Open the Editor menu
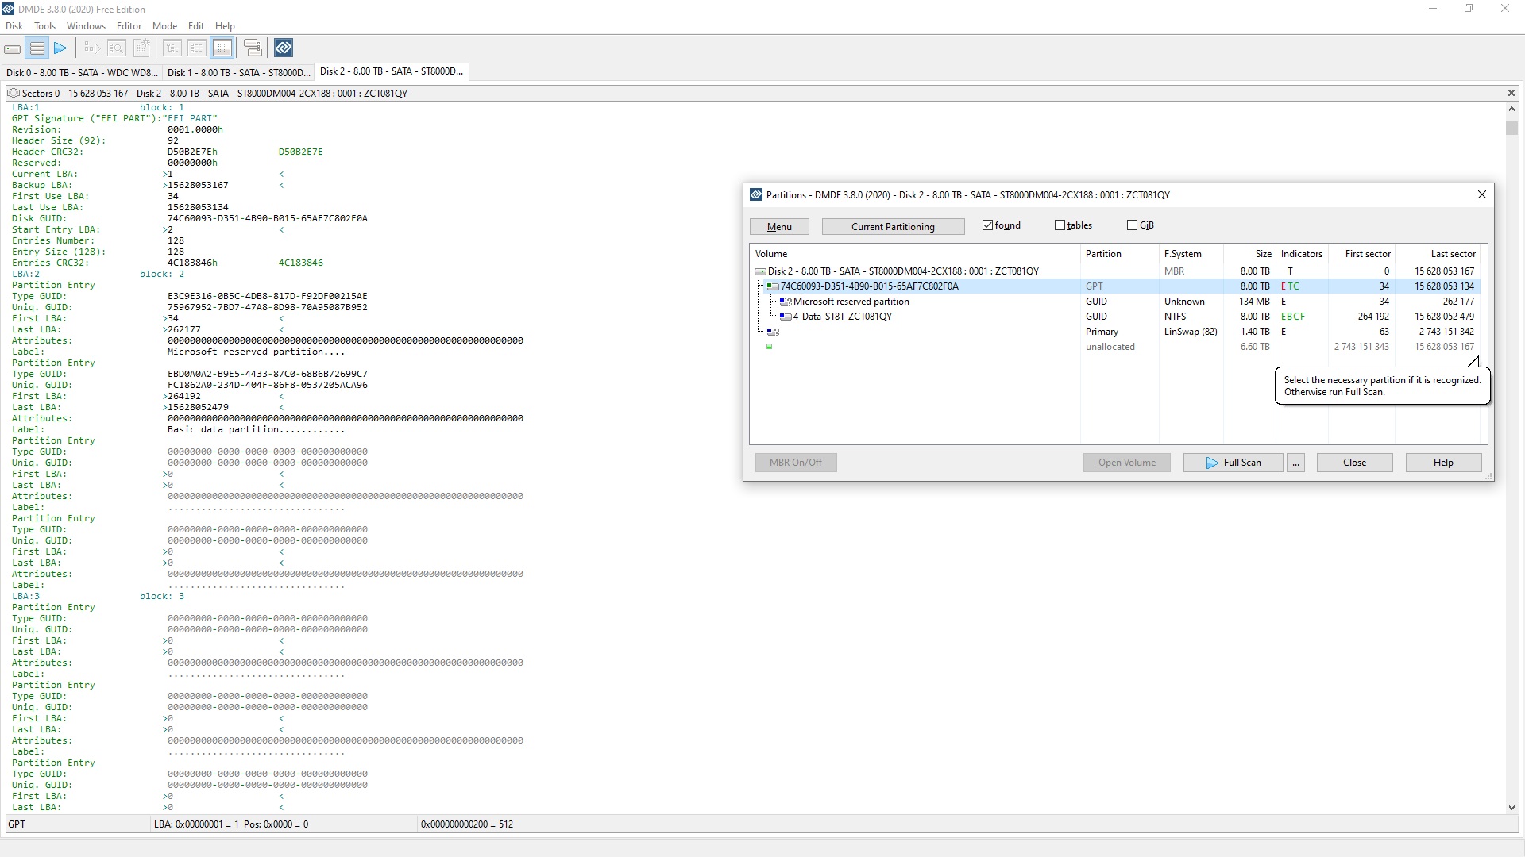The width and height of the screenshot is (1525, 857). (129, 26)
